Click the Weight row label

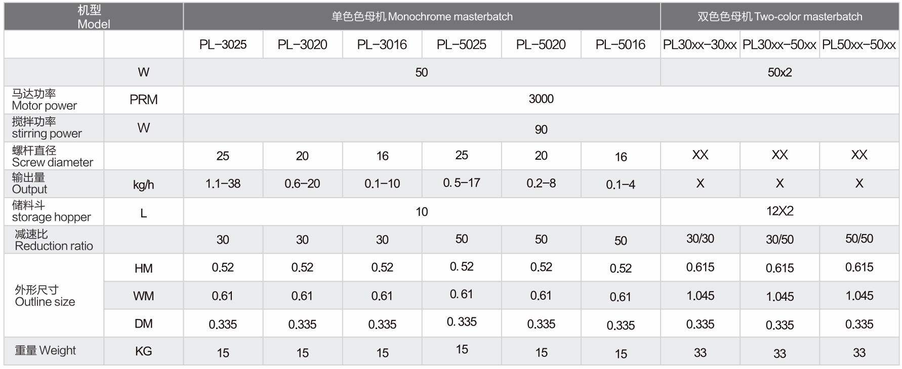45,350
